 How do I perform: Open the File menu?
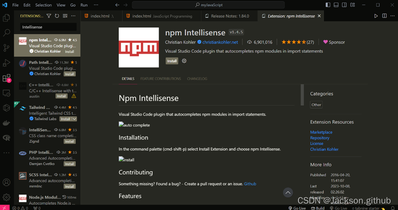click(x=16, y=5)
